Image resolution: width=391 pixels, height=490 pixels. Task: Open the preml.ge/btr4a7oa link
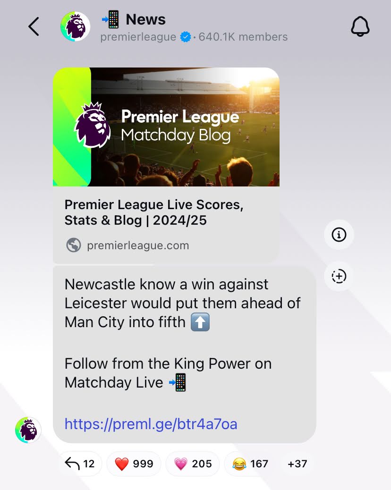point(151,424)
